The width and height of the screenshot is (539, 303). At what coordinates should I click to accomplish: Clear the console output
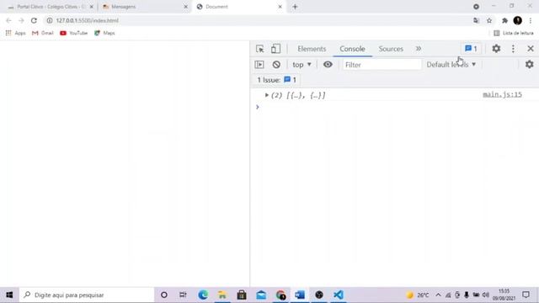click(x=276, y=65)
